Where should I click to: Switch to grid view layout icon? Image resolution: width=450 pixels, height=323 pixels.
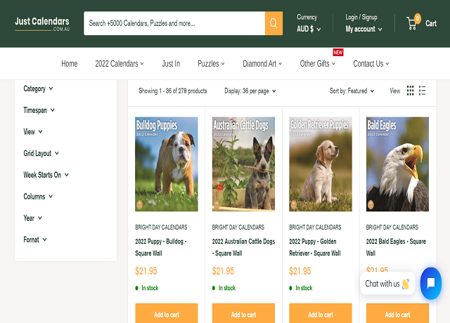click(411, 91)
